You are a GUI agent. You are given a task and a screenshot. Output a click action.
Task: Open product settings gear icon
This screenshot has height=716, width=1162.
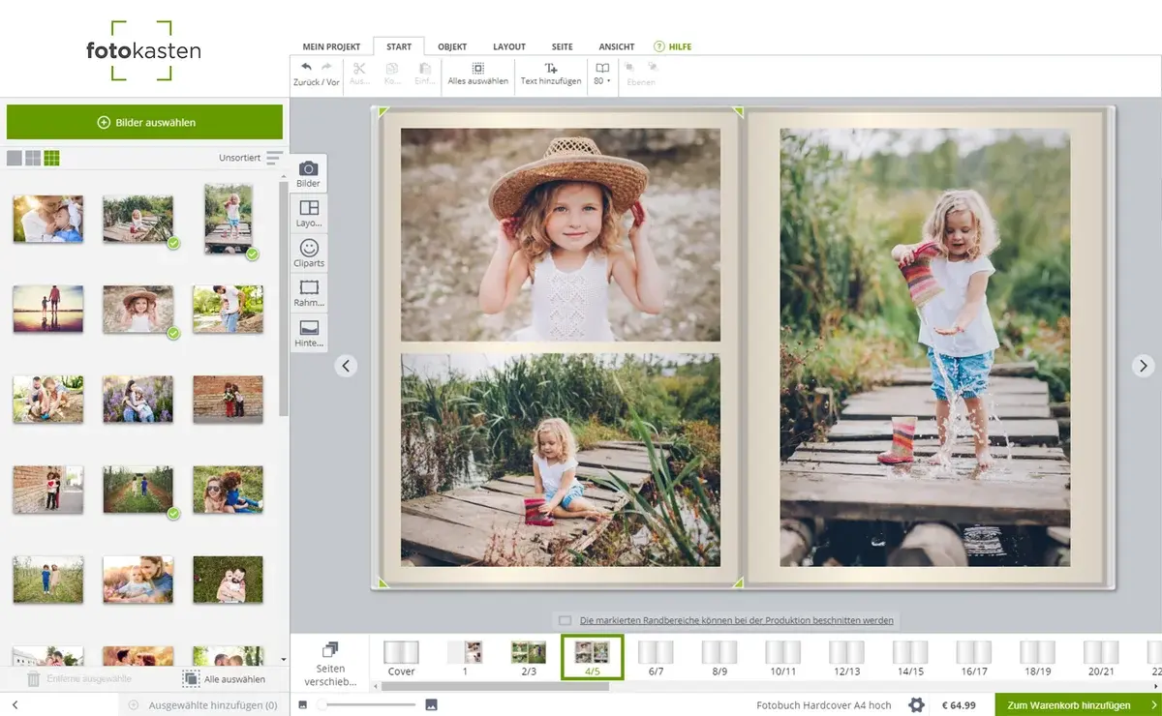[916, 705]
